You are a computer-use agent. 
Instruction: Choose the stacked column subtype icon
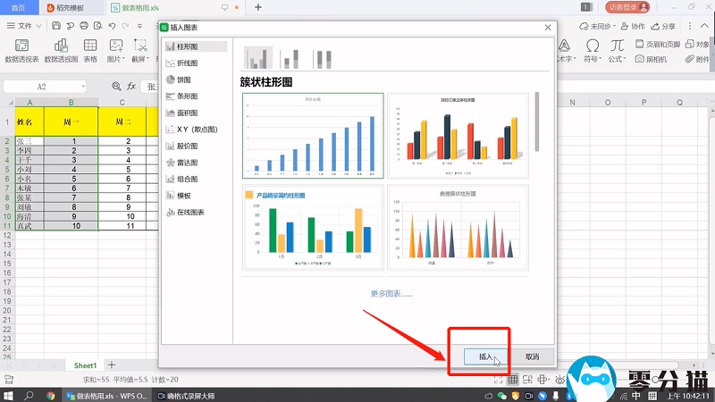[x=290, y=58]
